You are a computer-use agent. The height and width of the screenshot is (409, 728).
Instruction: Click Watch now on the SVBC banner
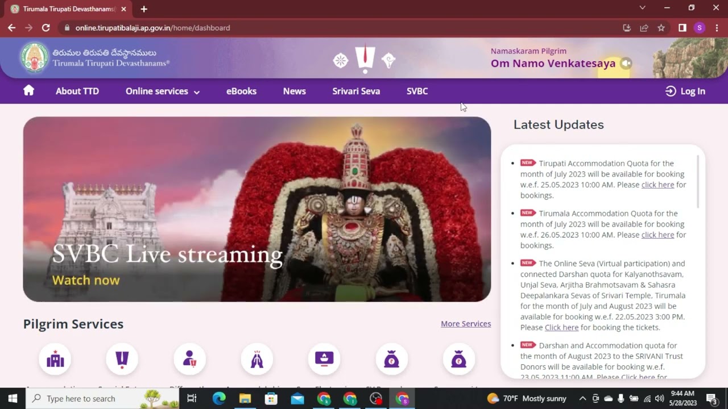[86, 280]
